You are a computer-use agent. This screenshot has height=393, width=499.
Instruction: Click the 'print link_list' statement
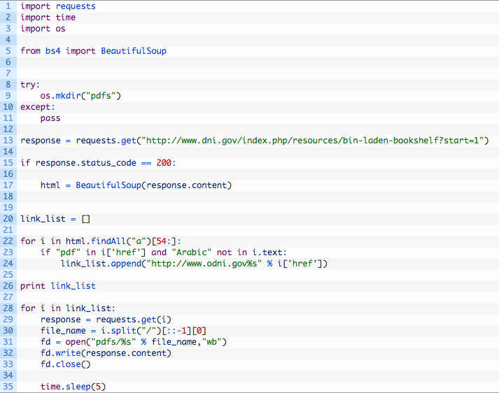coord(58,286)
